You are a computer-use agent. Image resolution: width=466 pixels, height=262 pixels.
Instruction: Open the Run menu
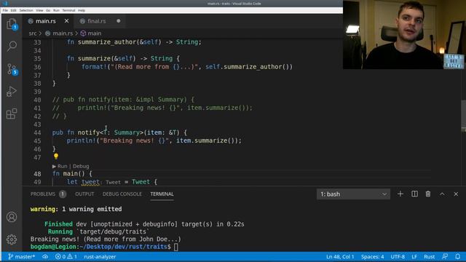[x=56, y=10]
